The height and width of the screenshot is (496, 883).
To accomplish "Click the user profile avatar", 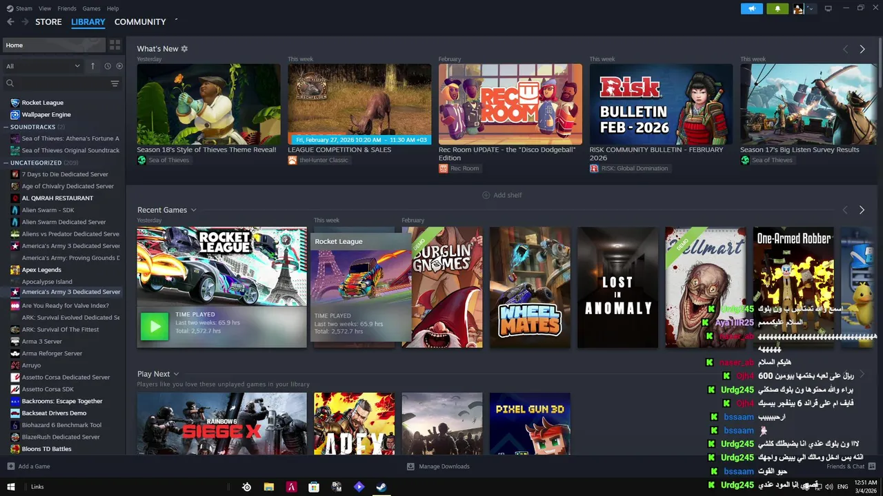I will (x=798, y=8).
